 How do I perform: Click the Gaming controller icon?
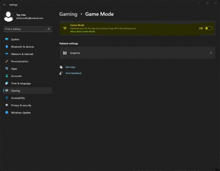click(x=7, y=91)
